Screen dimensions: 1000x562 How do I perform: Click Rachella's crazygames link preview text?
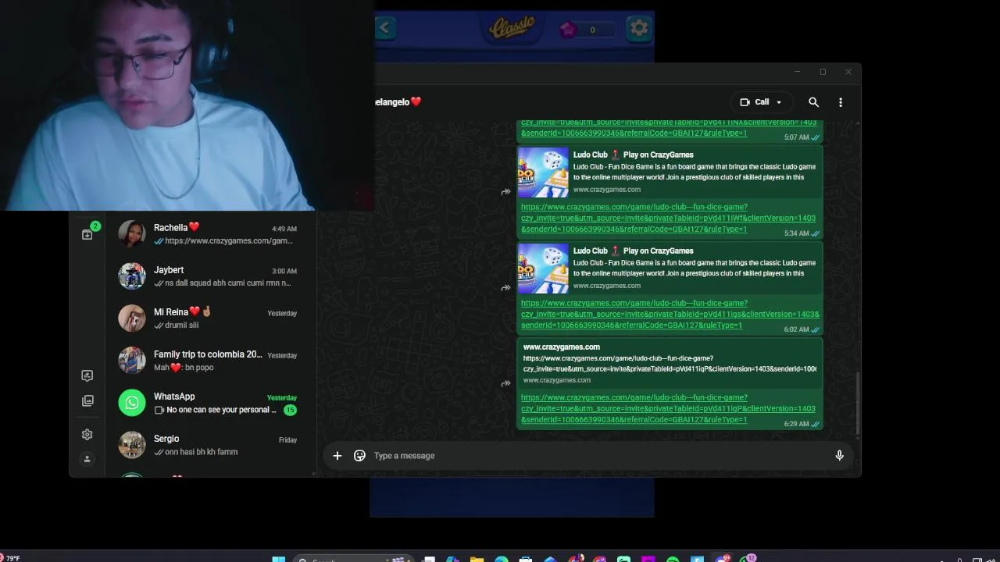coord(228,241)
